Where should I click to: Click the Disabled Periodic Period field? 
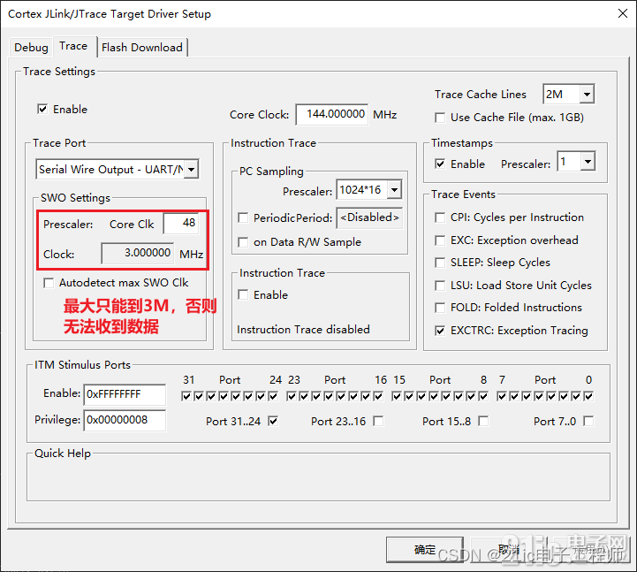[369, 217]
